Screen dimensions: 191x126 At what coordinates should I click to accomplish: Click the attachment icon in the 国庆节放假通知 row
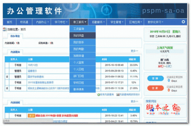tap(7, 77)
